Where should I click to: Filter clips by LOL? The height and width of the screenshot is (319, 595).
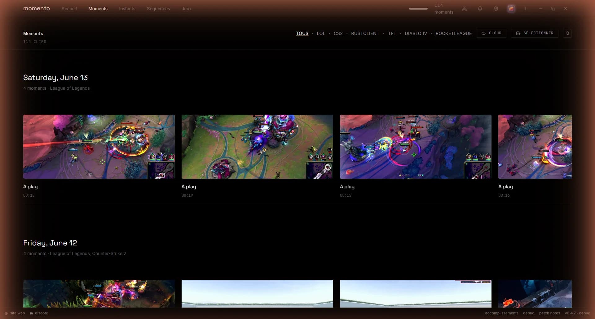321,33
